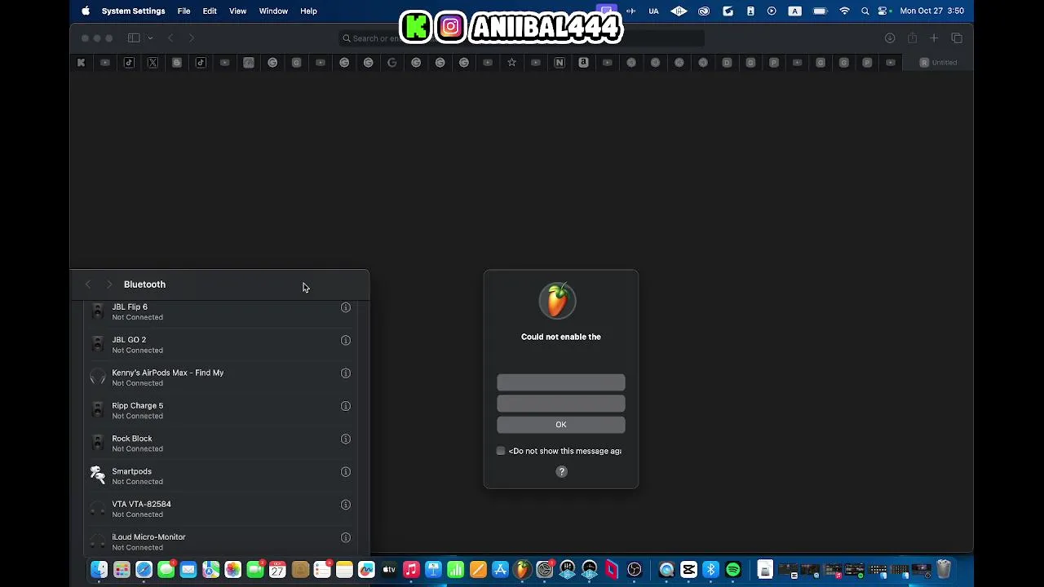Open the File menu
Image resolution: width=1044 pixels, height=587 pixels.
[184, 11]
